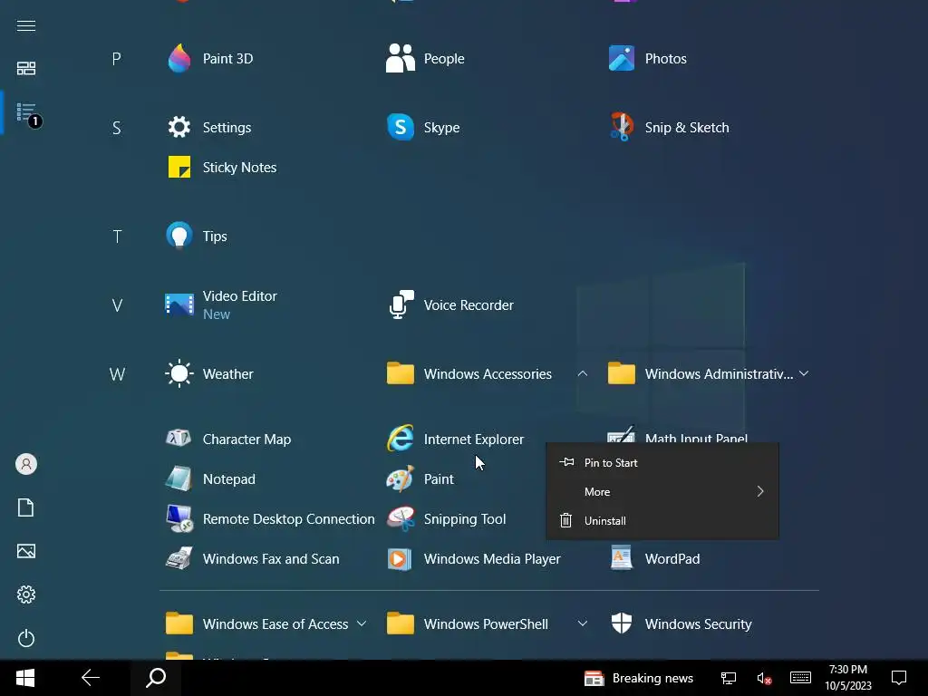This screenshot has width=928, height=696.
Task: Open Pictures icon in sidebar
Action: tap(26, 551)
